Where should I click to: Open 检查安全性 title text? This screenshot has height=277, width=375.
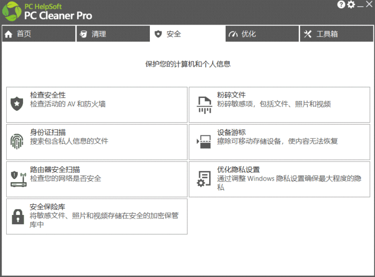coord(48,95)
